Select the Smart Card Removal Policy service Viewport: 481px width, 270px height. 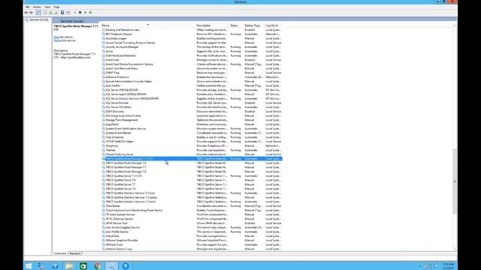coord(122,68)
